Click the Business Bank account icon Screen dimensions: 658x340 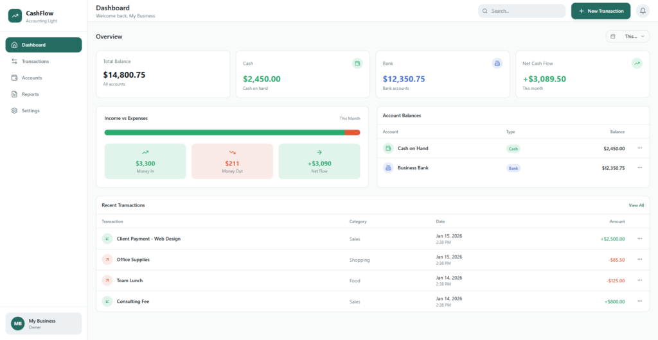click(x=388, y=167)
